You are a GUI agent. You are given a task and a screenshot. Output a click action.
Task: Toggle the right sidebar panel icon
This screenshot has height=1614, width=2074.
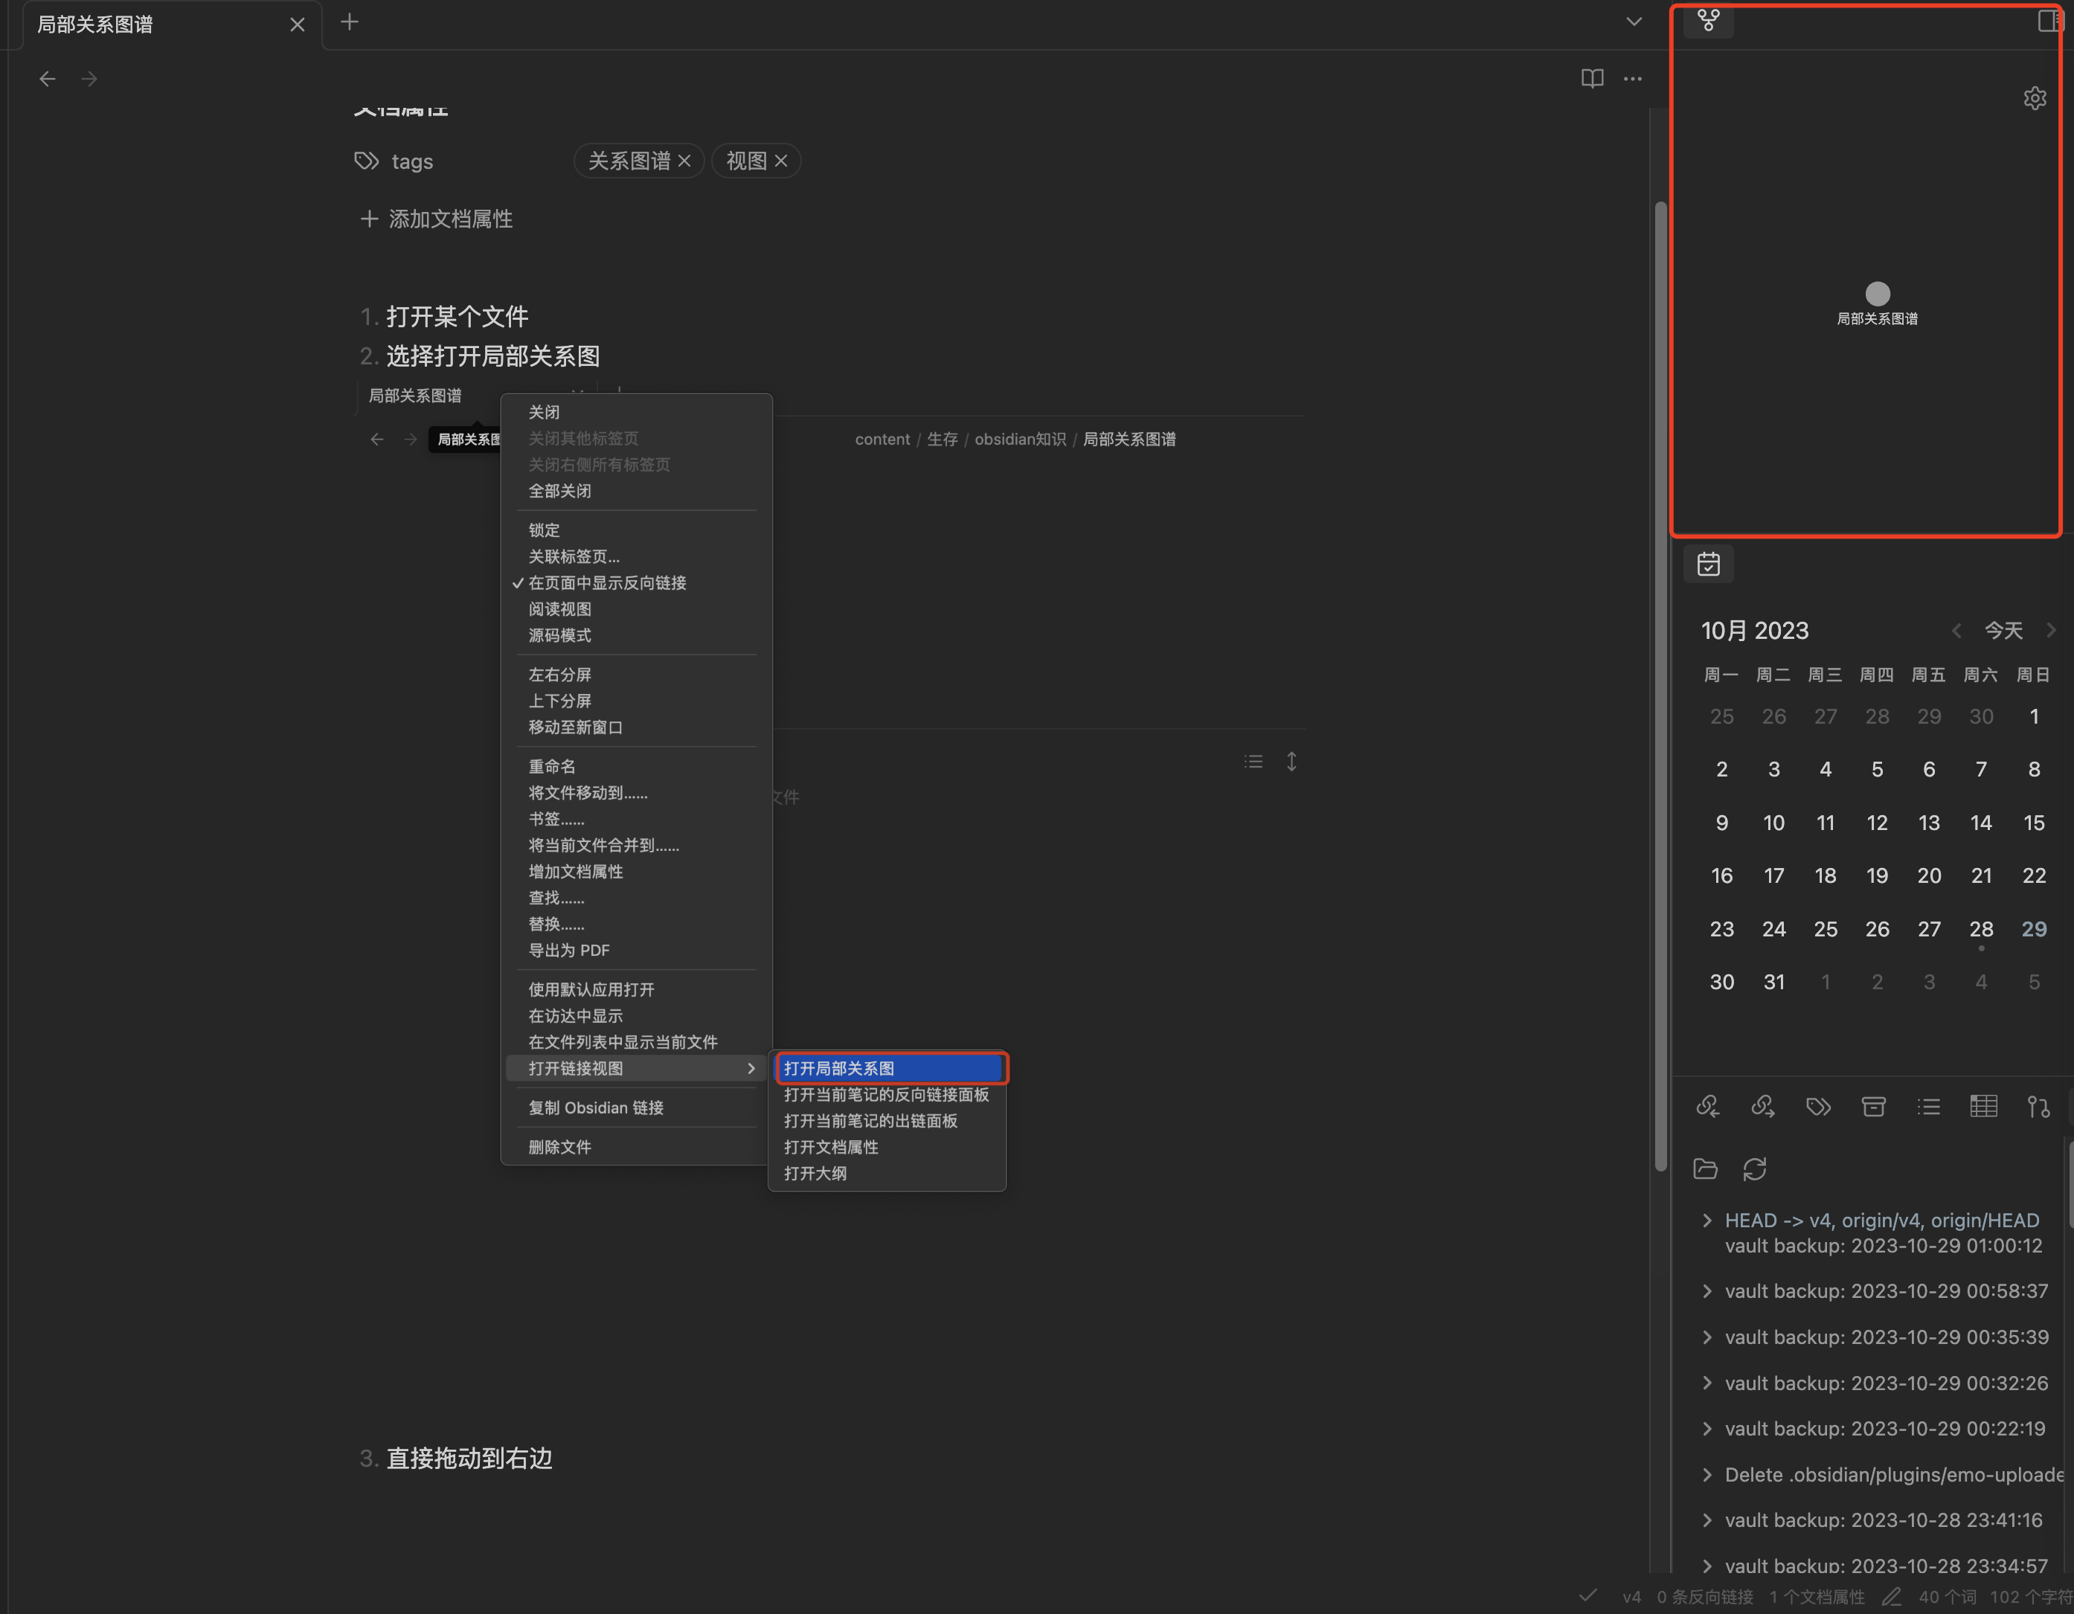2049,21
